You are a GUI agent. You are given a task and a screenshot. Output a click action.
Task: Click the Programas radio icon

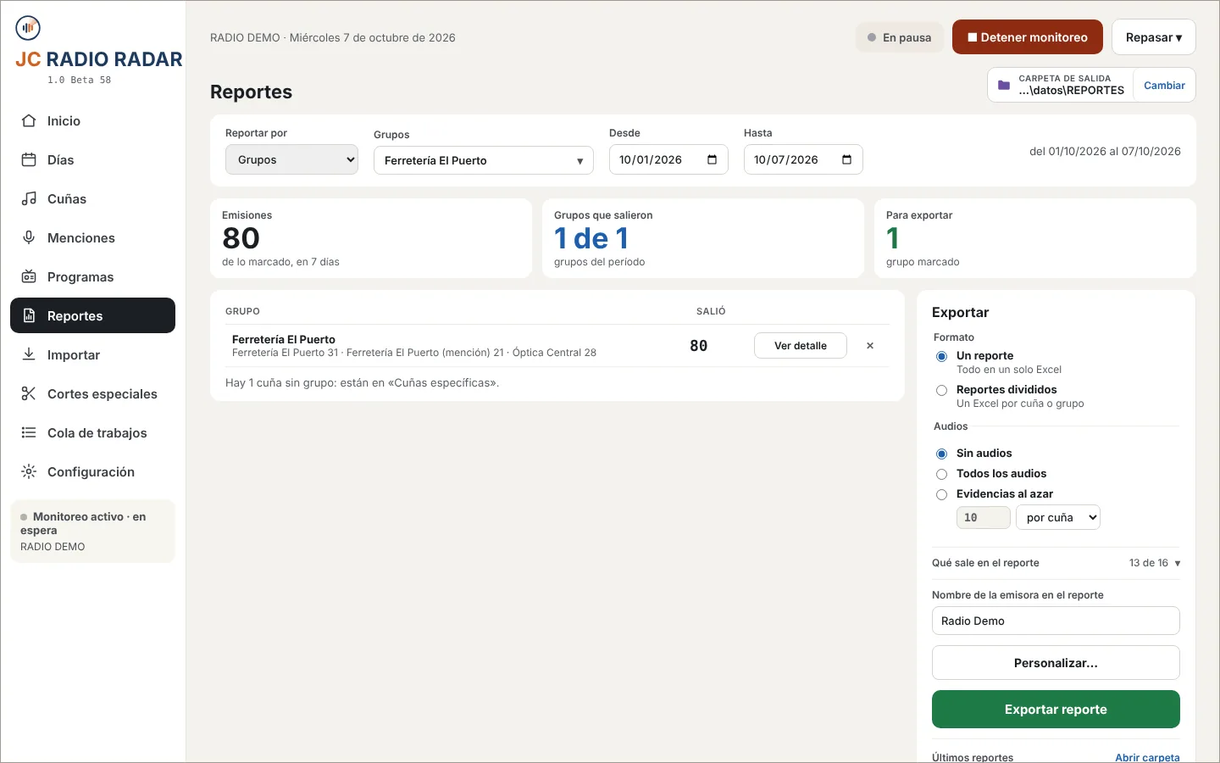click(29, 277)
